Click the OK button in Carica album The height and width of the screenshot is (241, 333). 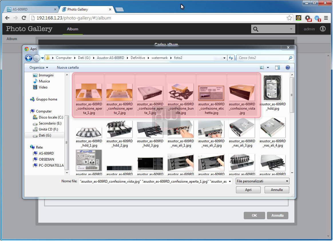pyautogui.click(x=254, y=216)
